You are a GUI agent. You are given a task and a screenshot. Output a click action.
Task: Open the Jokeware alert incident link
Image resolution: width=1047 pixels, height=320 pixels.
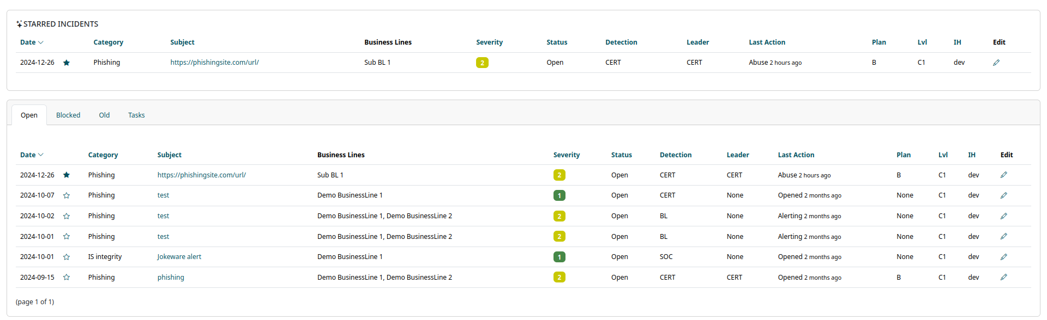pos(179,257)
